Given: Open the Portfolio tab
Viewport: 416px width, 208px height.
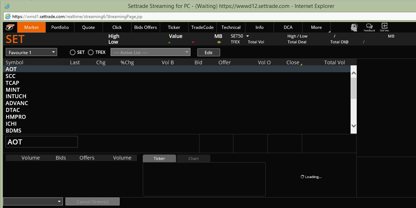Looking at the screenshot, I should pyautogui.click(x=60, y=27).
